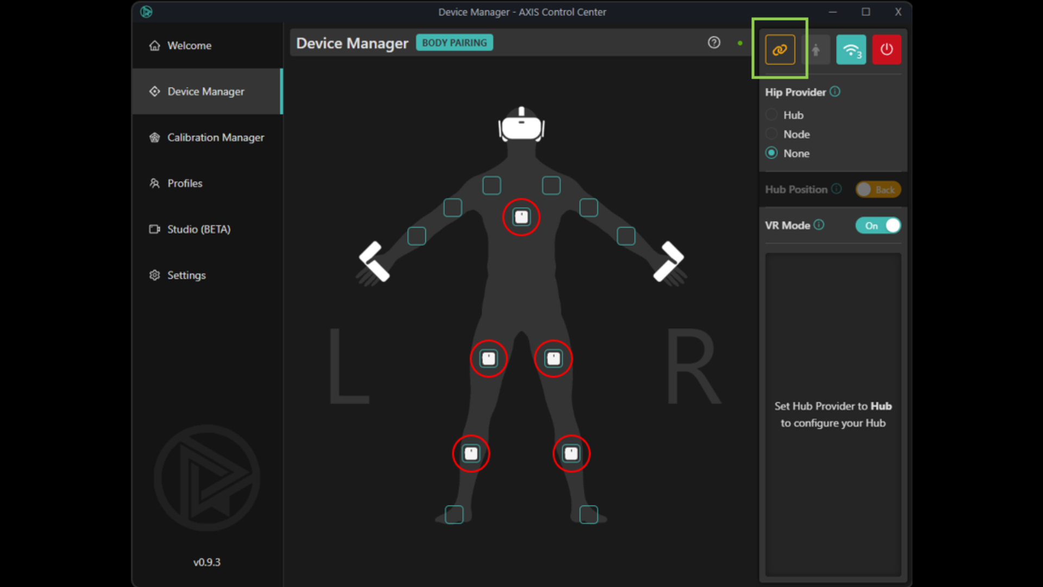Click the teal wireless signal icon
The image size is (1043, 587).
(851, 50)
